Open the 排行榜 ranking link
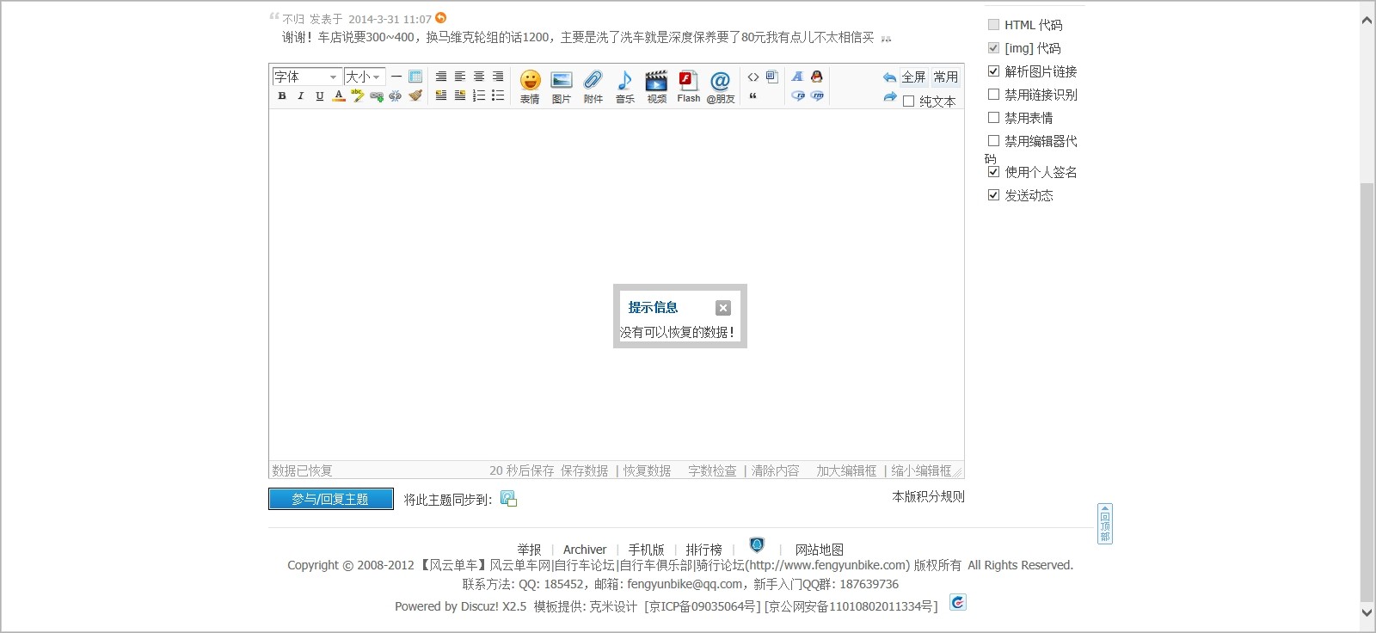 point(703,550)
